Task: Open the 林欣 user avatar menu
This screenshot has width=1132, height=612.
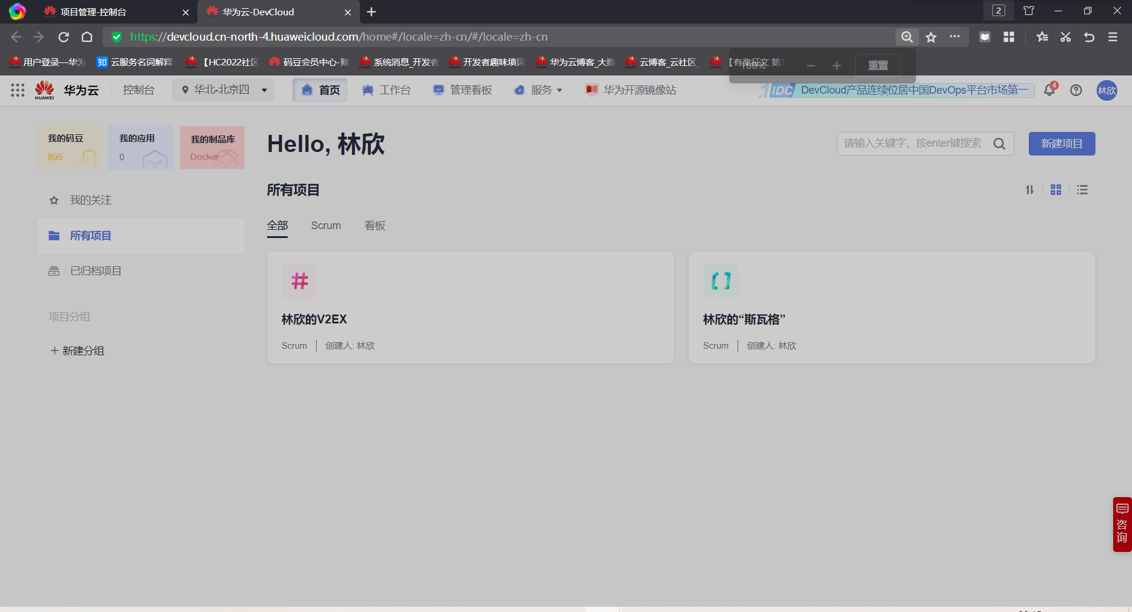Action: pyautogui.click(x=1107, y=90)
